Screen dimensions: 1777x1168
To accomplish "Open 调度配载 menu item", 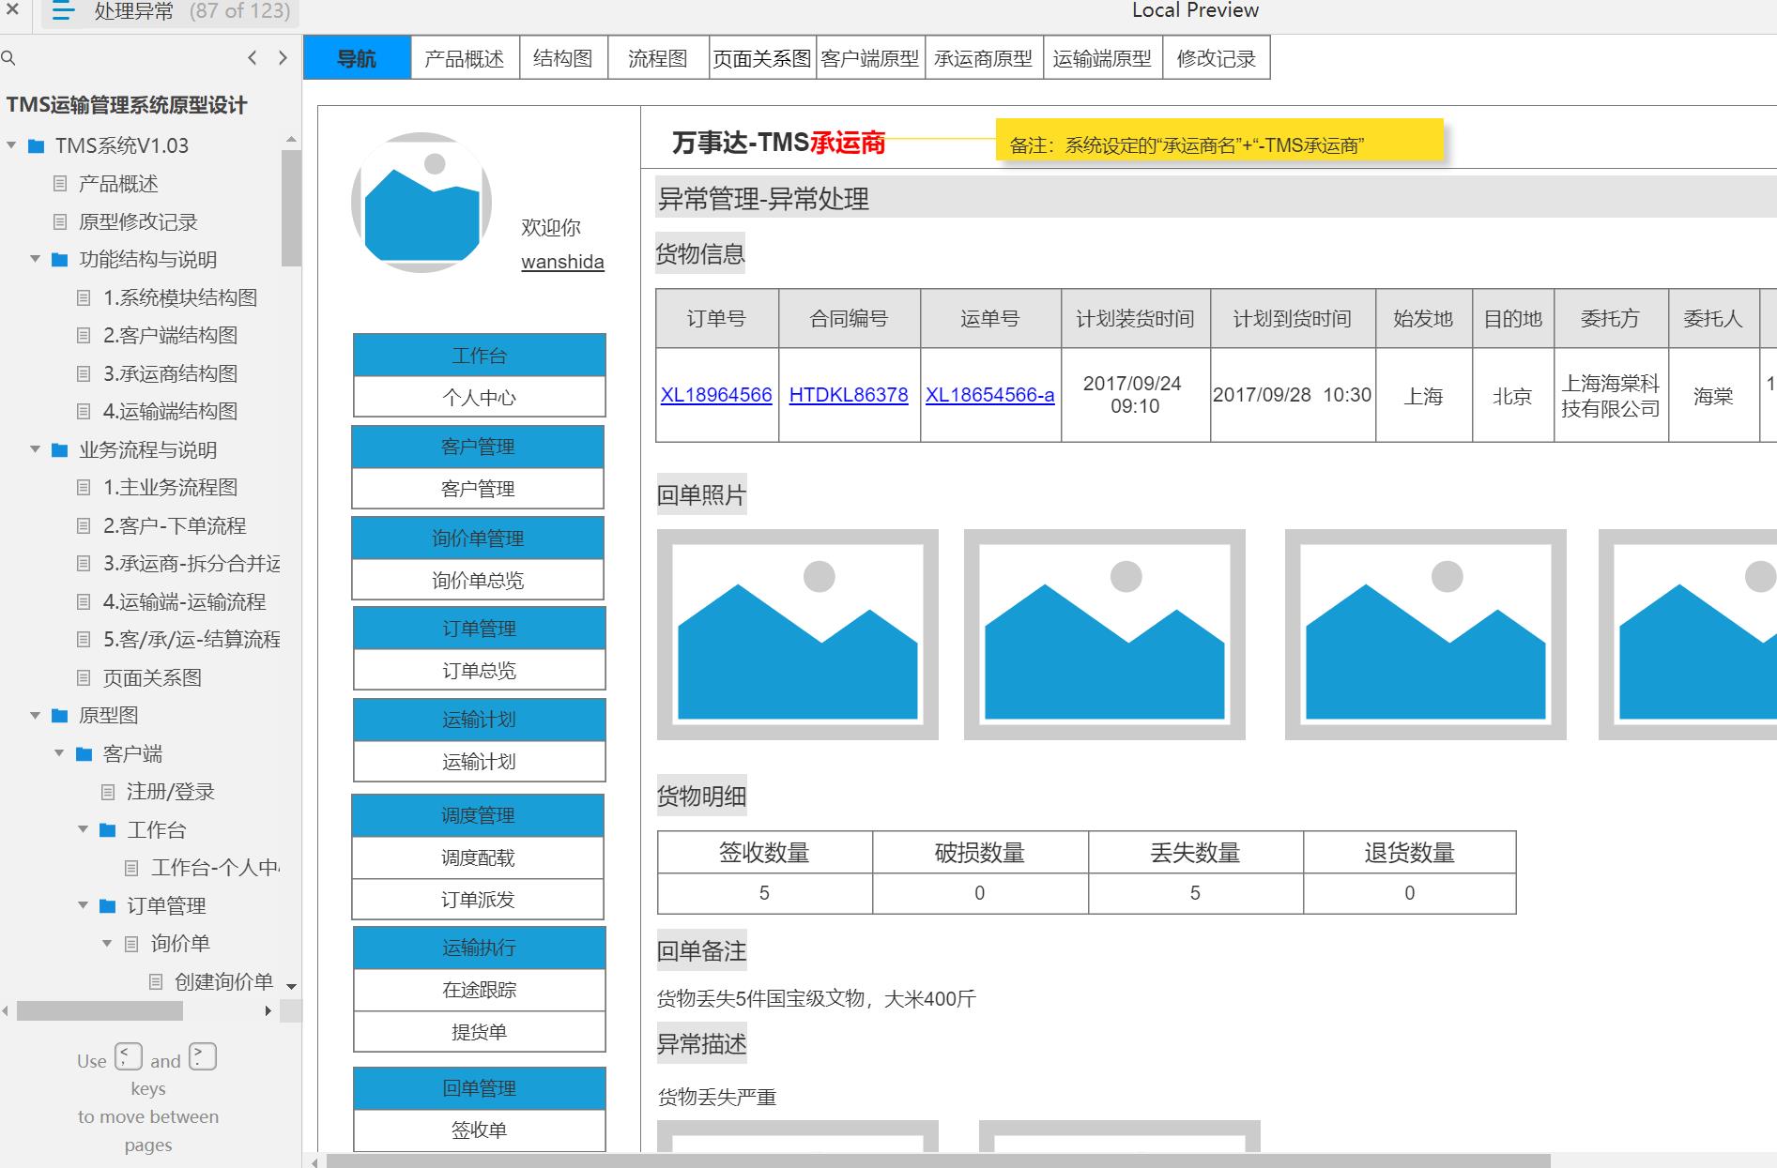I will click(x=478, y=857).
